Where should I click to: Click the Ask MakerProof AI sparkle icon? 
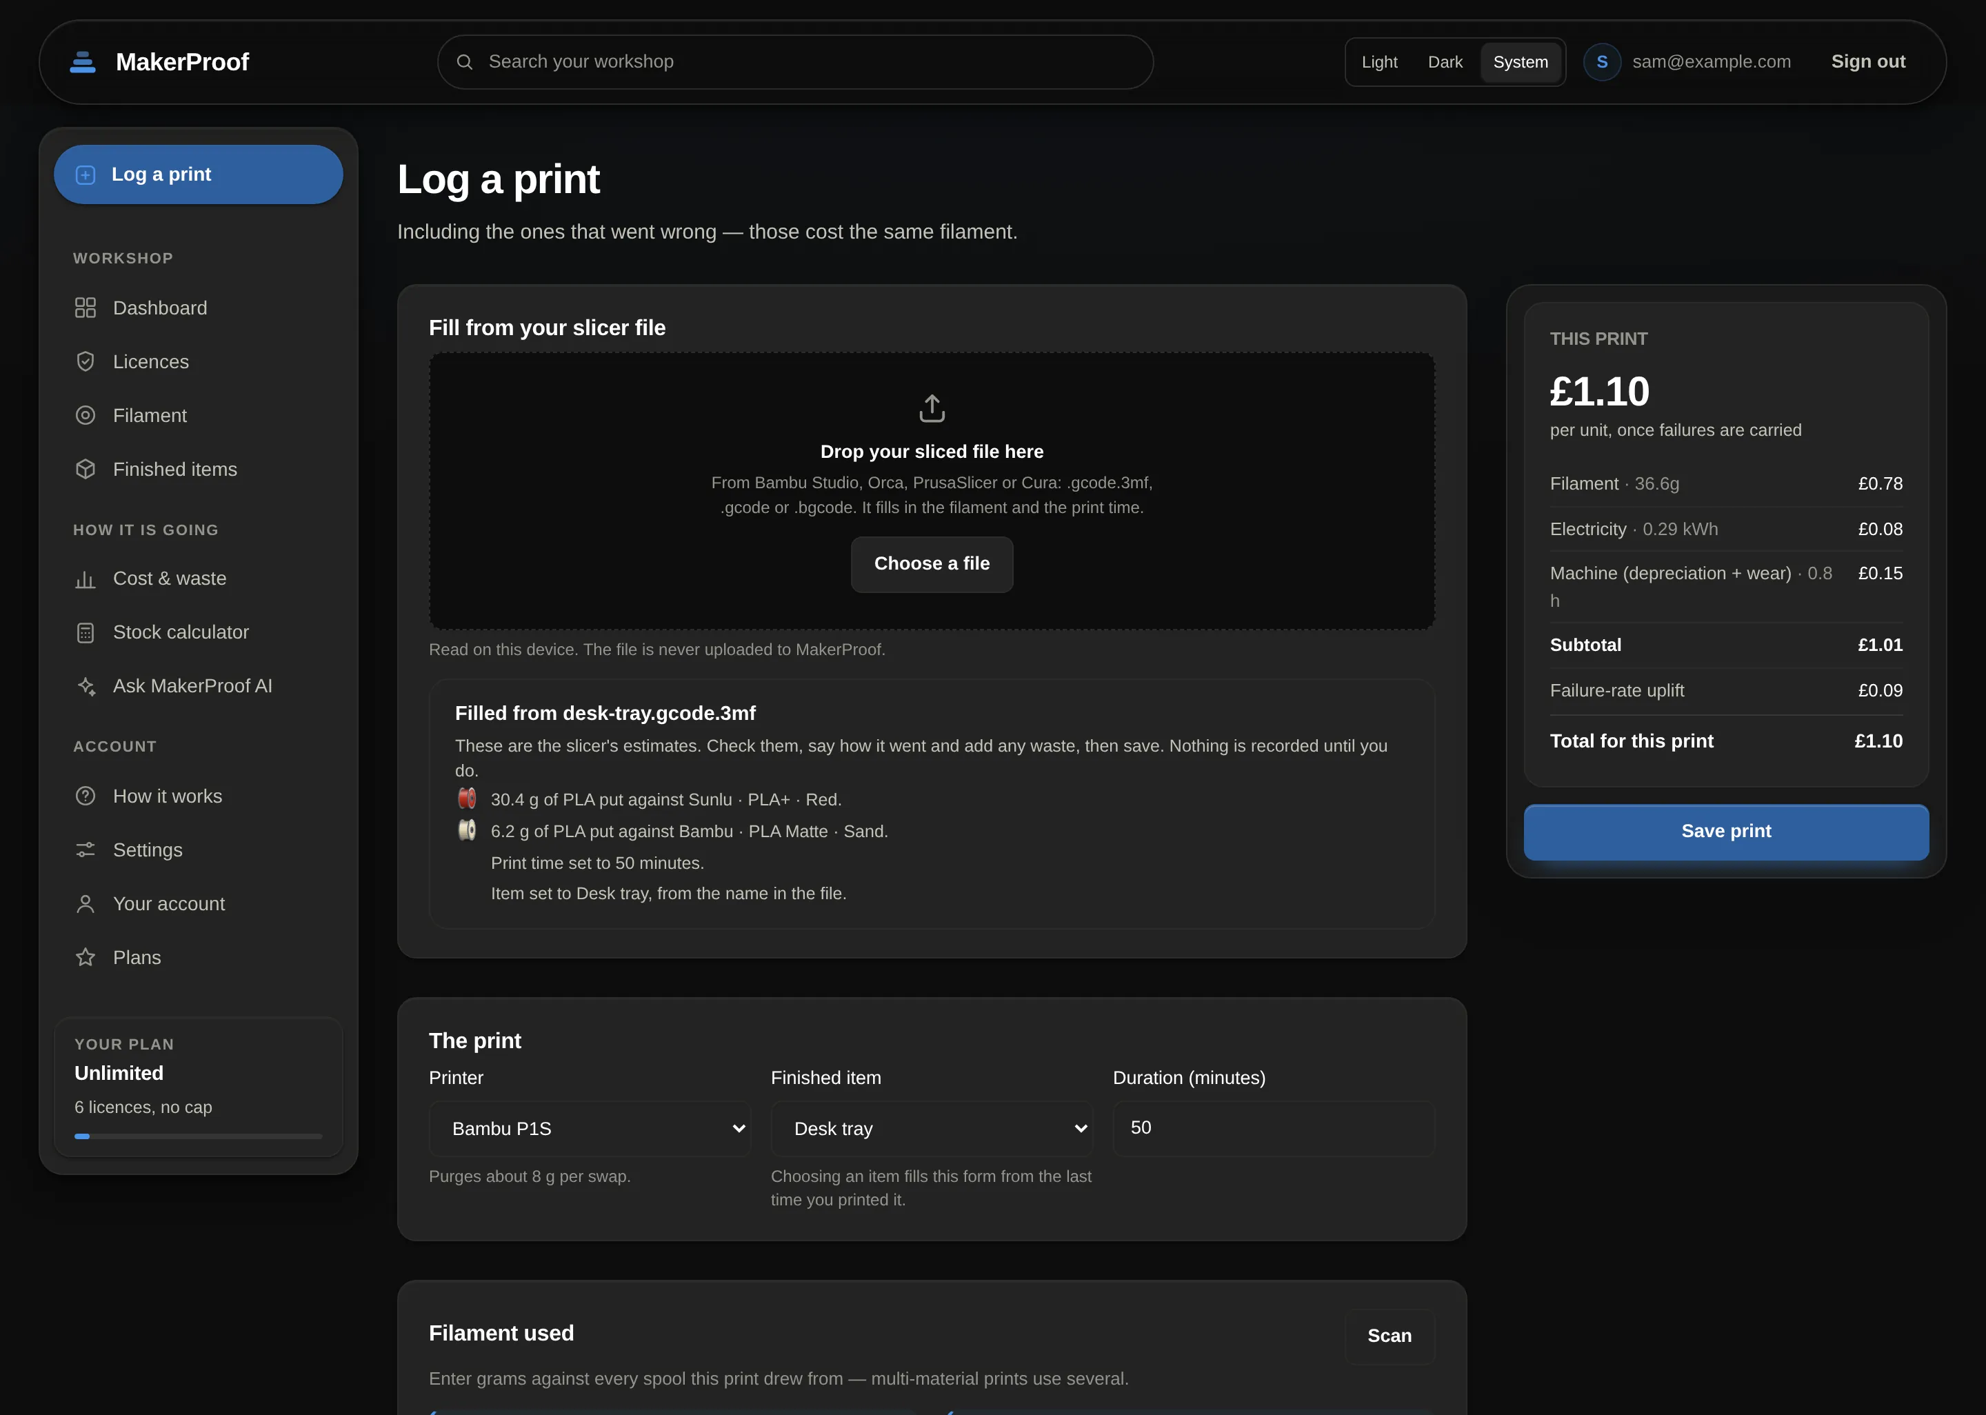[86, 685]
